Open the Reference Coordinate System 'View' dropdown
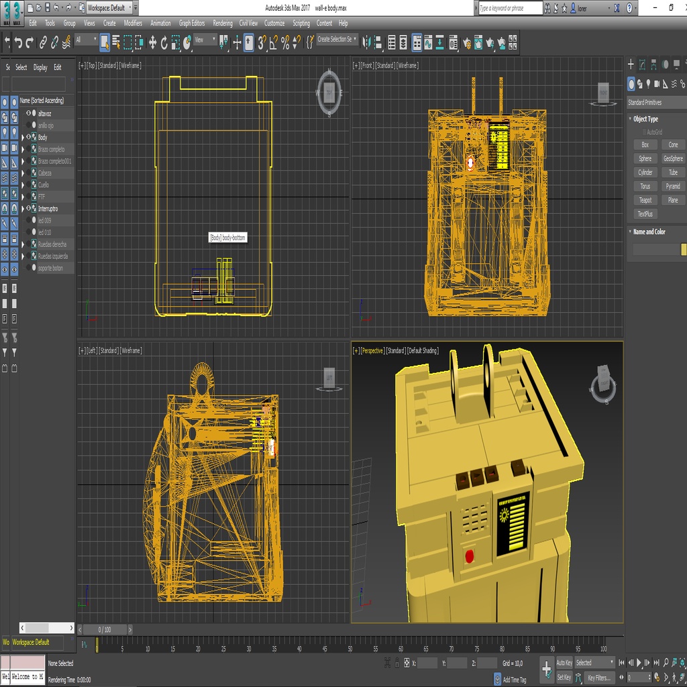 (x=205, y=40)
